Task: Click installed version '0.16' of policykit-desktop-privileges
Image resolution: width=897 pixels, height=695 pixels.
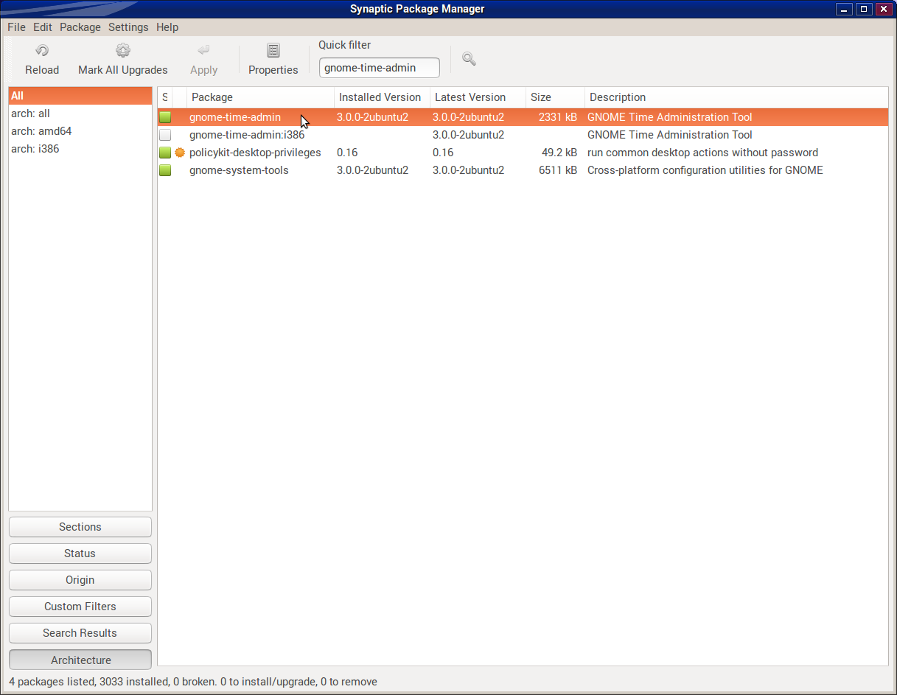Action: [347, 153]
